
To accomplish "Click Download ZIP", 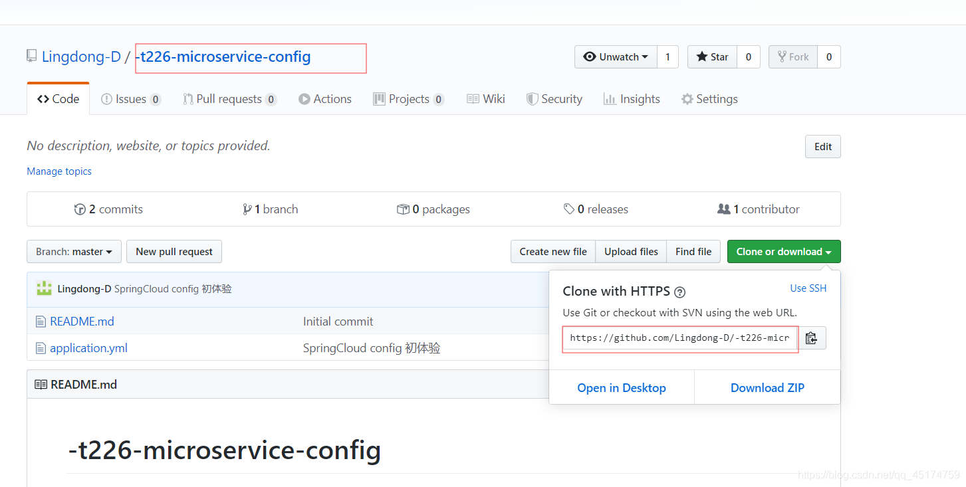I will tap(767, 388).
